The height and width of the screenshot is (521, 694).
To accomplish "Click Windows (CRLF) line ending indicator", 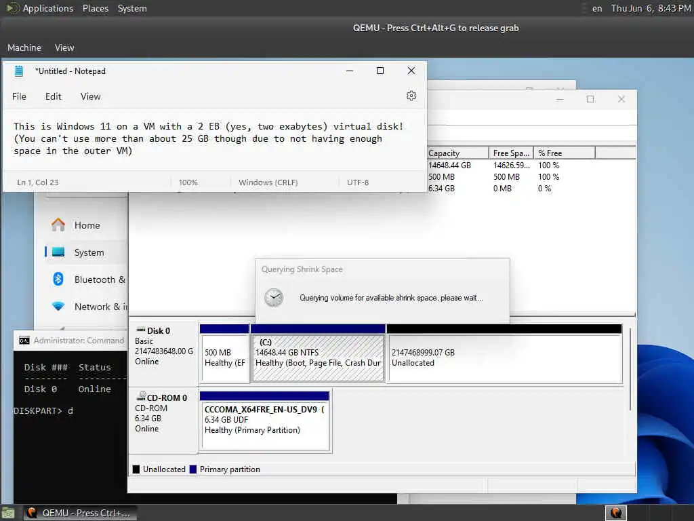I will click(x=268, y=182).
